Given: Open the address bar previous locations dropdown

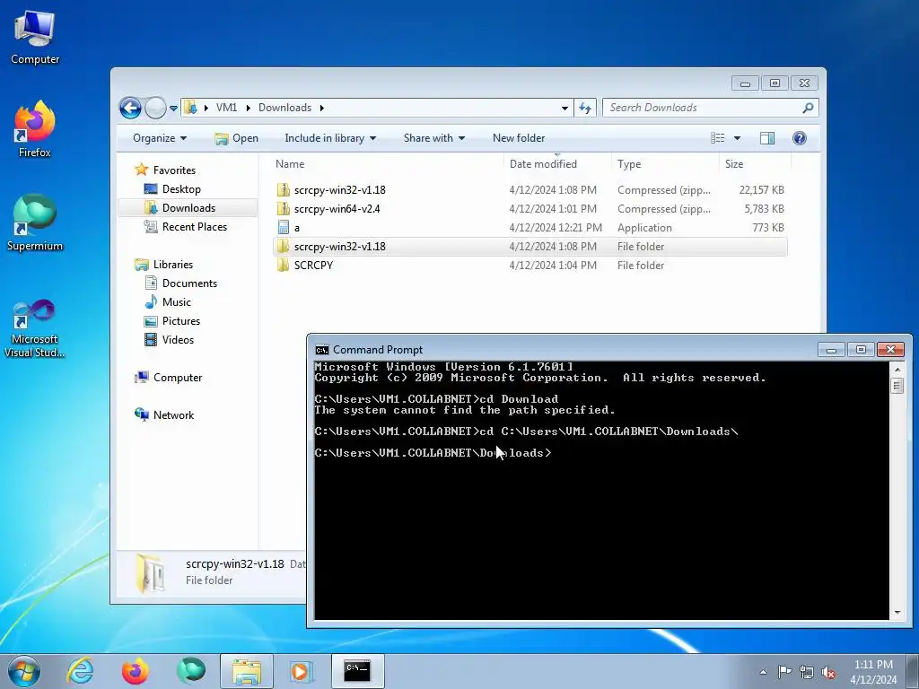Looking at the screenshot, I should coord(565,109).
